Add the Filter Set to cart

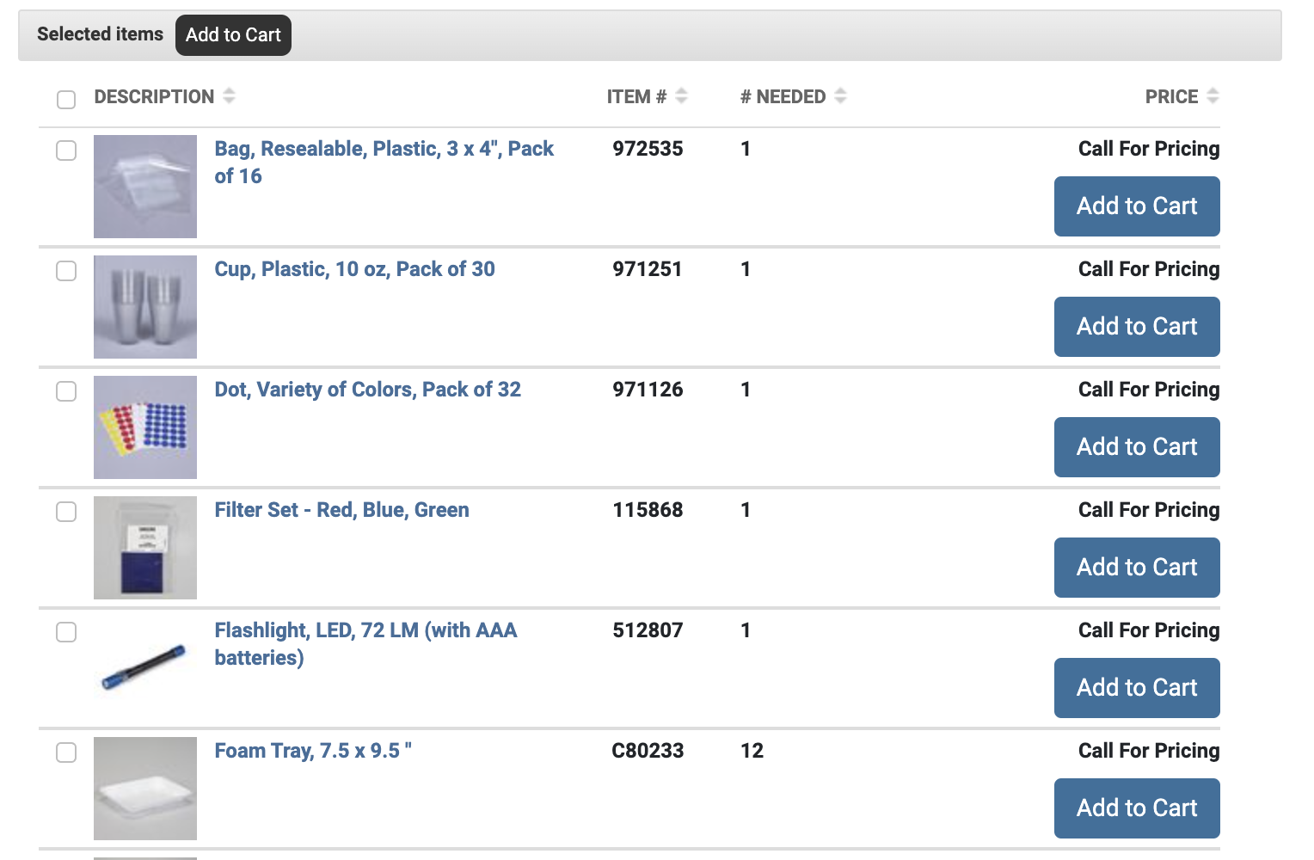(1137, 568)
